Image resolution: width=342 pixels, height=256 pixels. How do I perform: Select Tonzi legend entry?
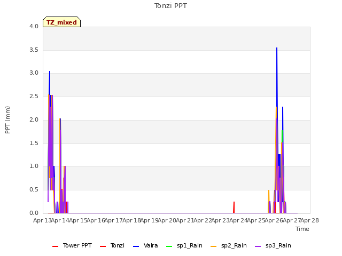click(112, 245)
